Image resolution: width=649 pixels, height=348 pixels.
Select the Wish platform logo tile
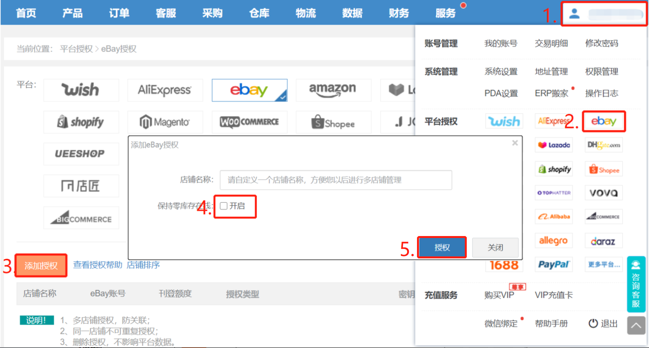click(x=81, y=90)
